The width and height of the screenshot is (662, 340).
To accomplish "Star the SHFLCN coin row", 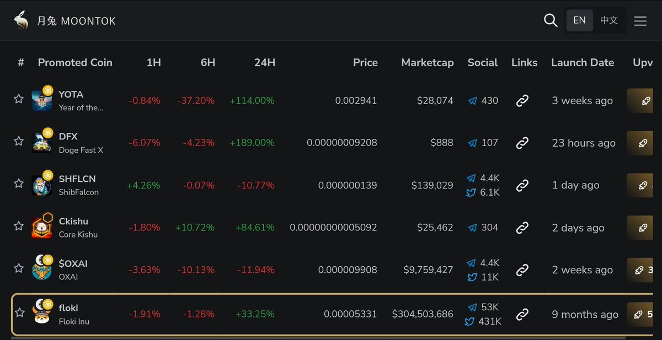I will [19, 183].
